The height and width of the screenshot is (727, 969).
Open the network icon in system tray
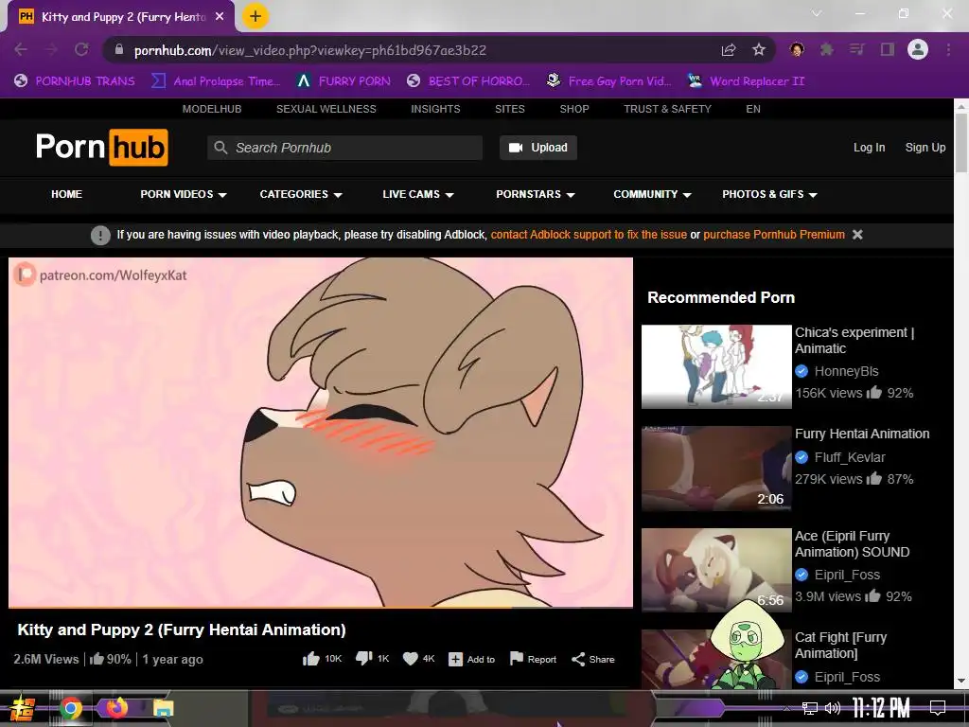point(810,708)
